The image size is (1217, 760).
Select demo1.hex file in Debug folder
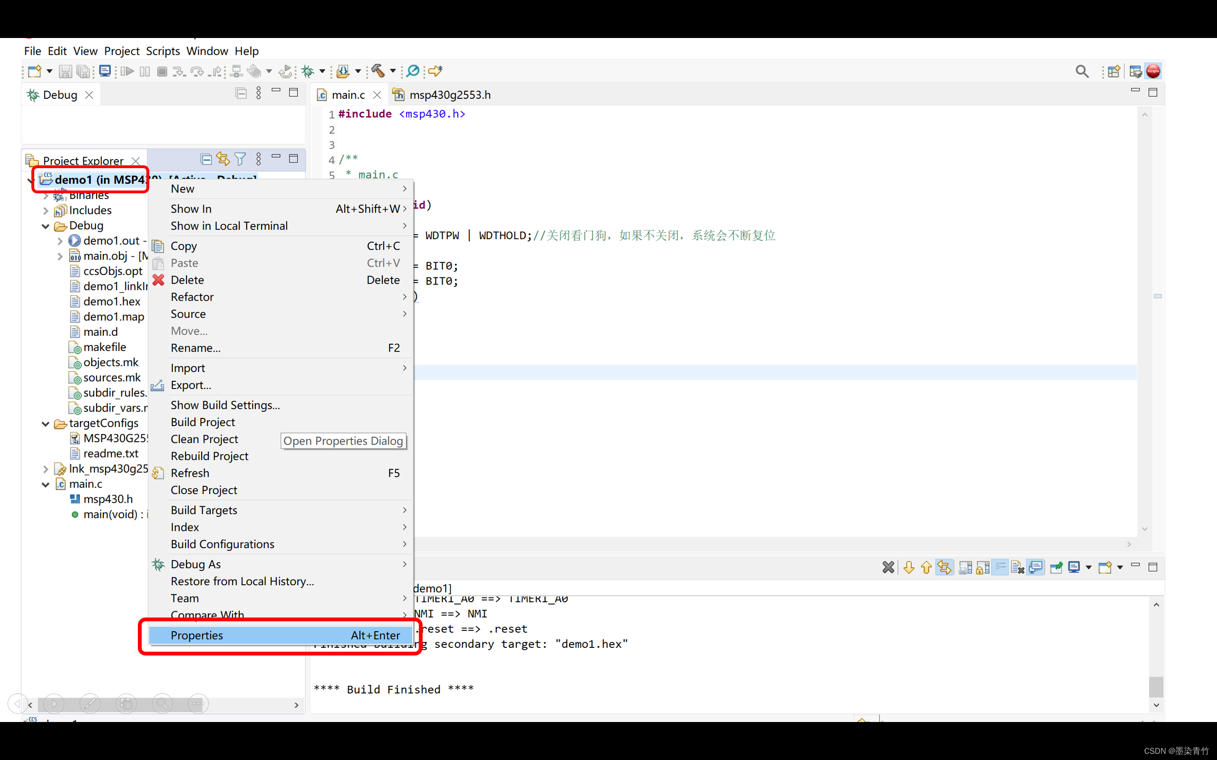(112, 302)
